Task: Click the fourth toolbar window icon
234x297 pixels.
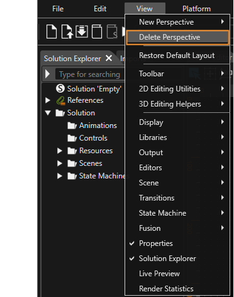Action: pos(97,32)
